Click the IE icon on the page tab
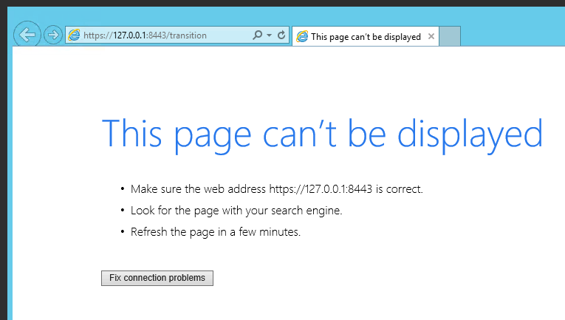The width and height of the screenshot is (565, 320). [x=301, y=36]
